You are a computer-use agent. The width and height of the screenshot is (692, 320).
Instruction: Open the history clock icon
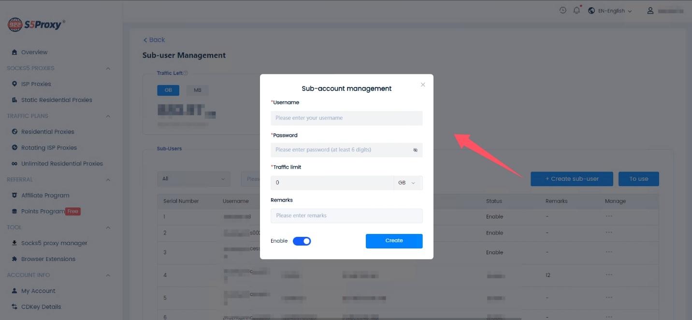[562, 10]
